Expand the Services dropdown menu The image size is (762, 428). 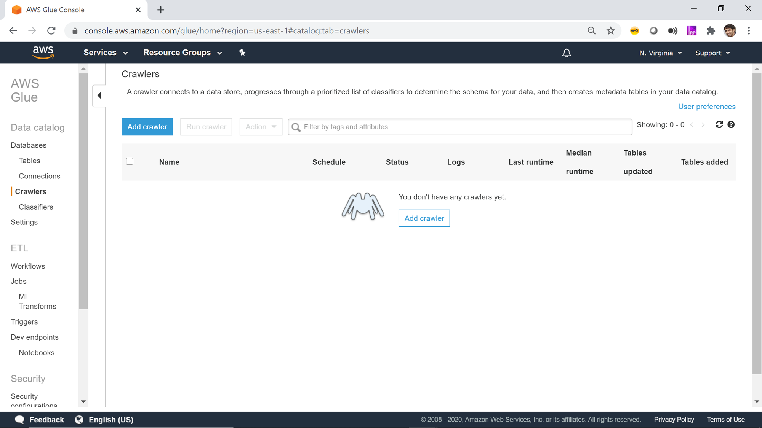[x=106, y=53]
